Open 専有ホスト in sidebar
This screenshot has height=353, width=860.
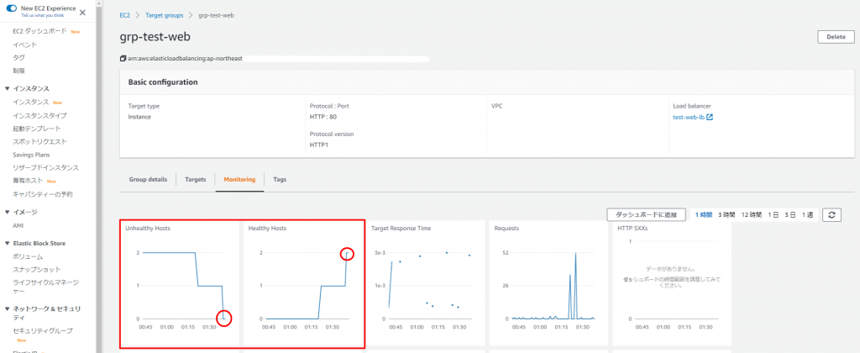[28, 182]
